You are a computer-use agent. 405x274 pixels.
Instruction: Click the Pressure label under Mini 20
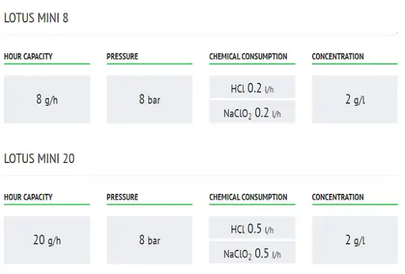122,197
